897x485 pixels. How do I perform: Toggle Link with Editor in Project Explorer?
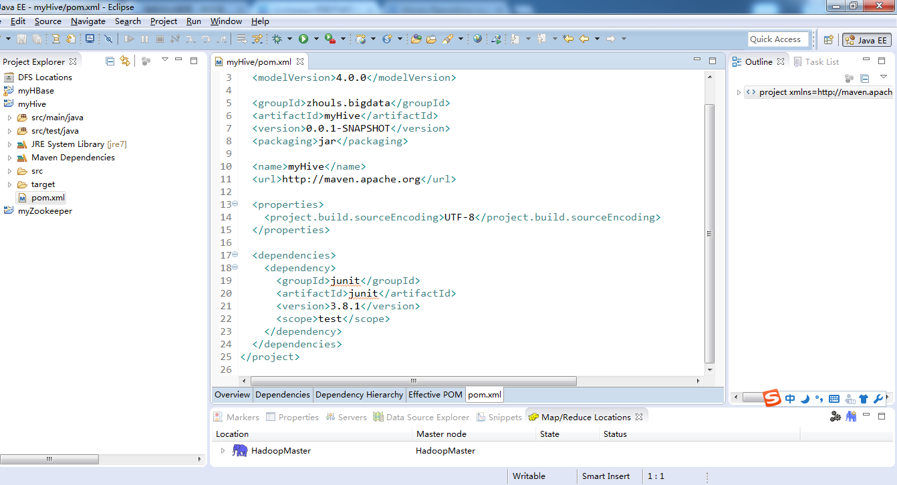125,61
